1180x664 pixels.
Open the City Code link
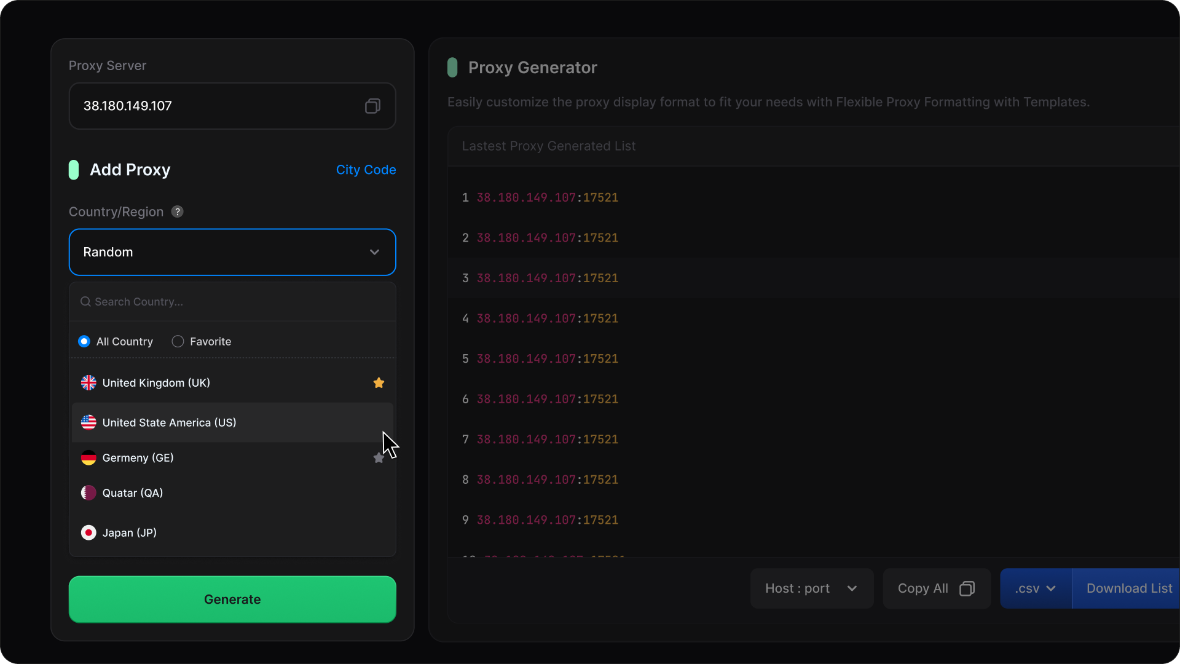coord(366,170)
